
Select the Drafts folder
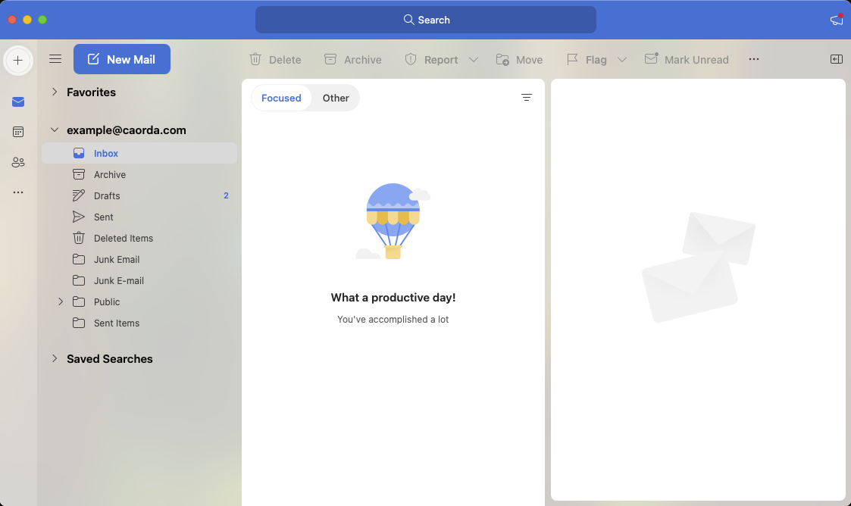click(107, 195)
